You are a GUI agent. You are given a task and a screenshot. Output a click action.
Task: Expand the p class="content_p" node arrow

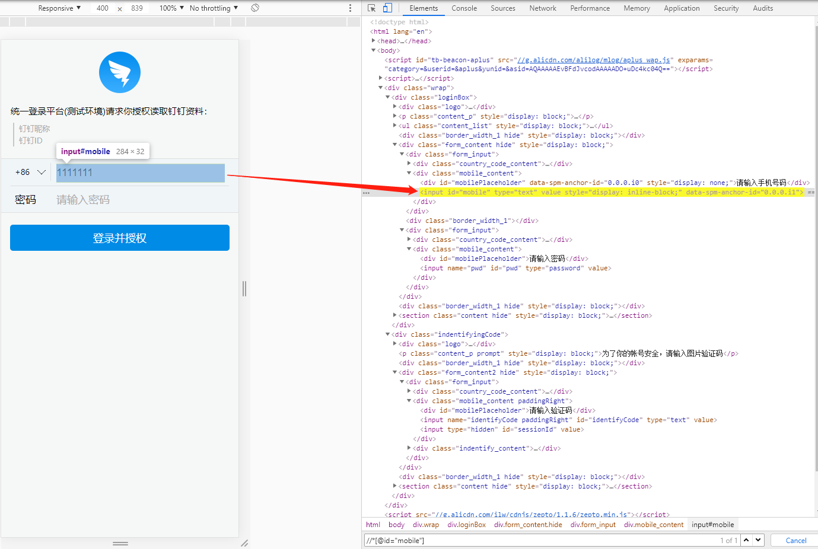[x=395, y=116]
